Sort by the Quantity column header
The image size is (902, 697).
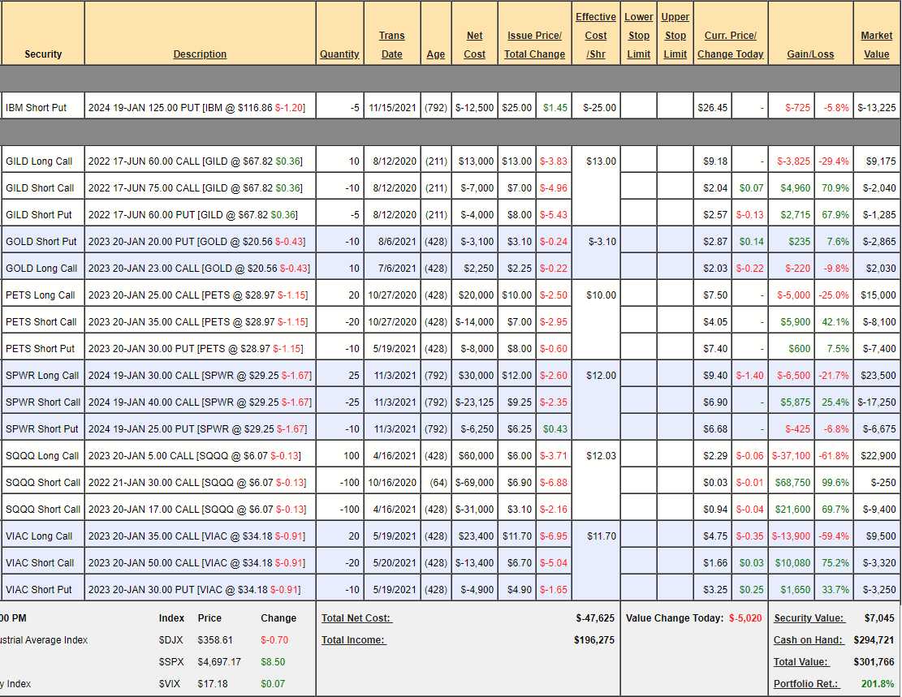tap(339, 54)
